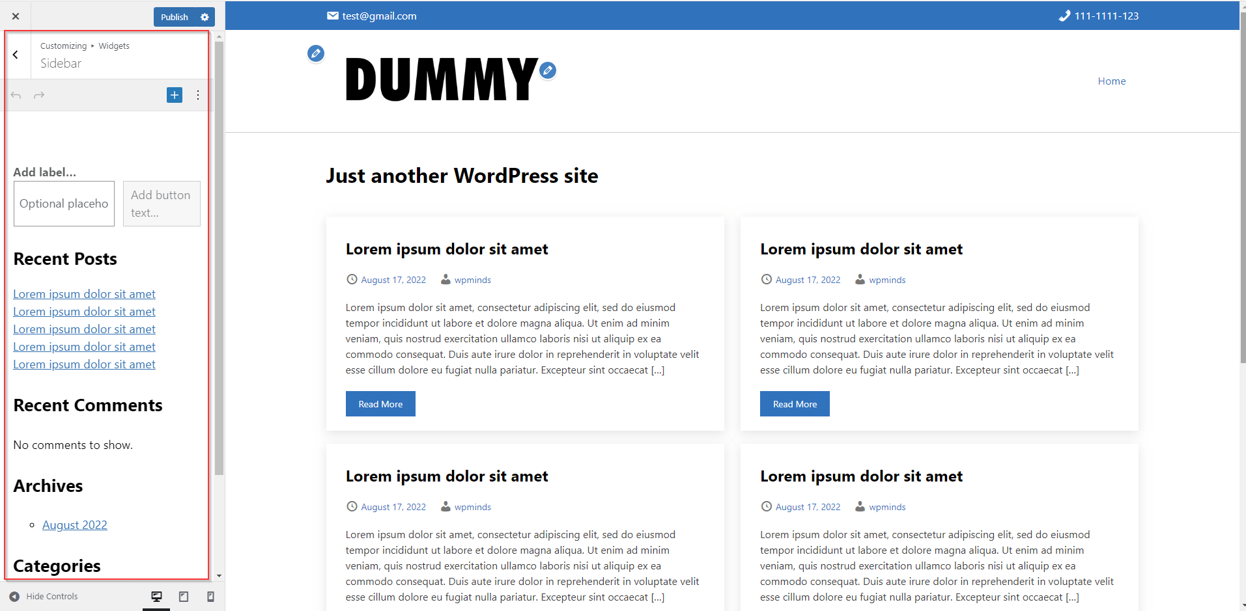Viewport: 1246px width, 611px height.
Task: Select Home in the site navigation
Action: tap(1111, 81)
